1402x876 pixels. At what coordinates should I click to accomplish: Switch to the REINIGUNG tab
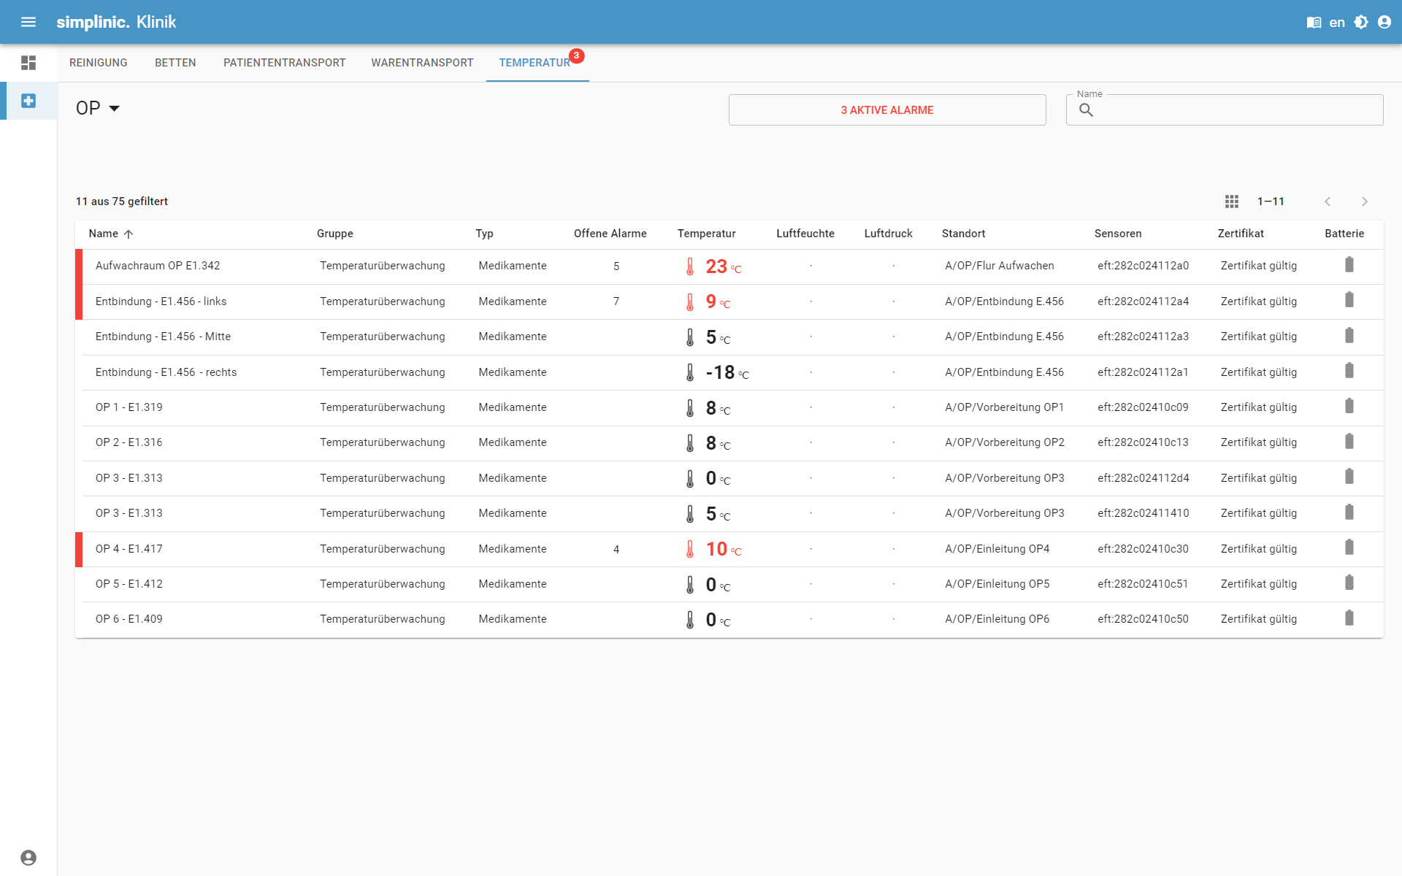[x=99, y=63]
